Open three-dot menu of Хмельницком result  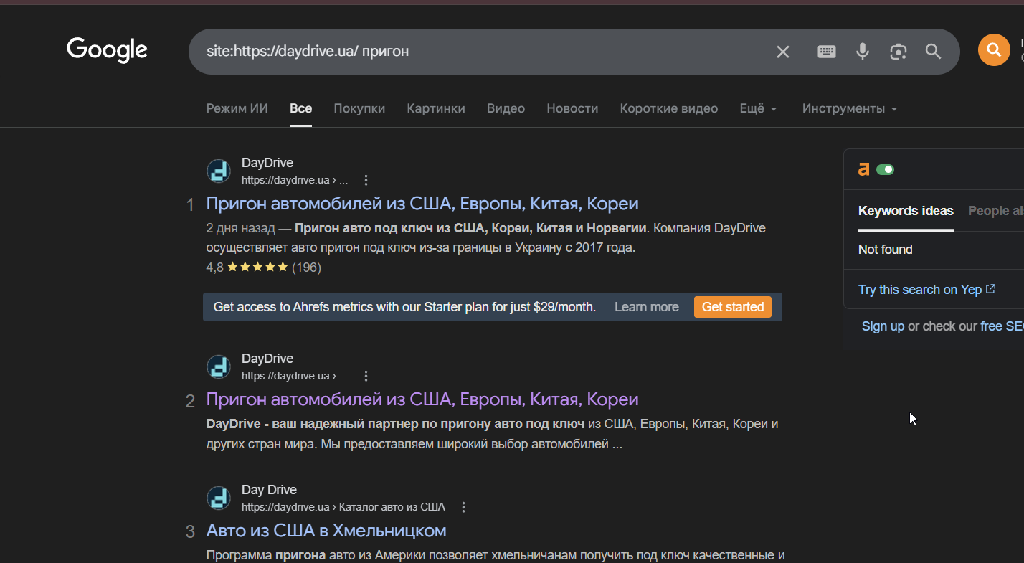[x=463, y=507]
